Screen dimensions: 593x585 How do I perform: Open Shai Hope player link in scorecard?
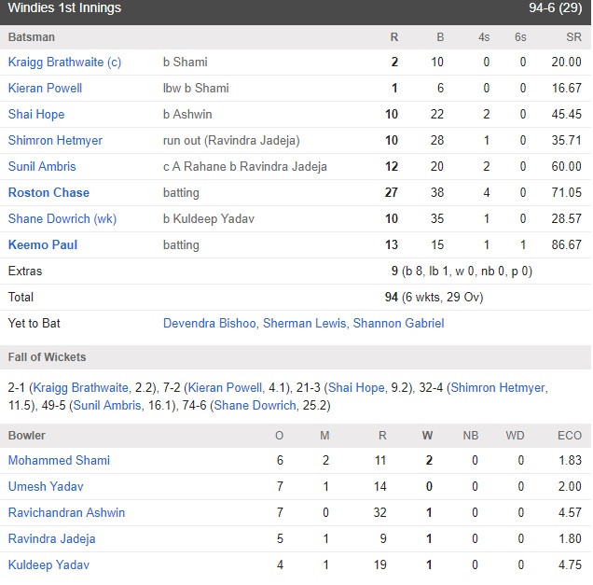coord(36,114)
